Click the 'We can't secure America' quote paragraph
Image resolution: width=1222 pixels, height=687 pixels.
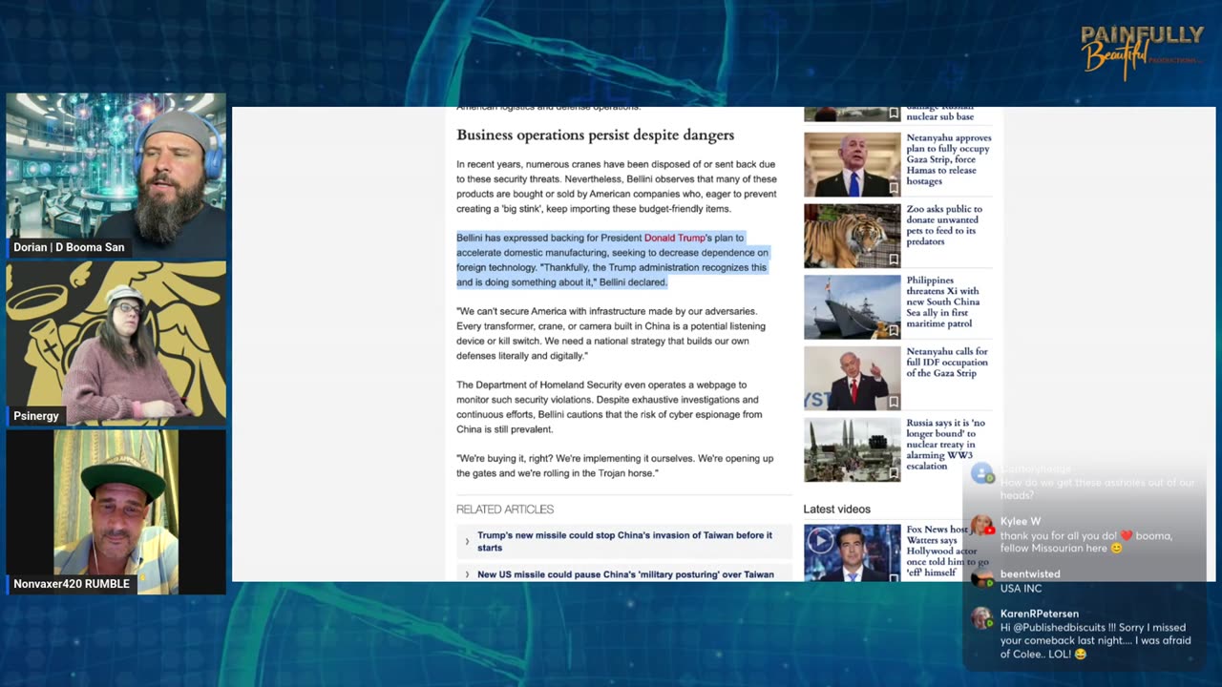pos(611,333)
